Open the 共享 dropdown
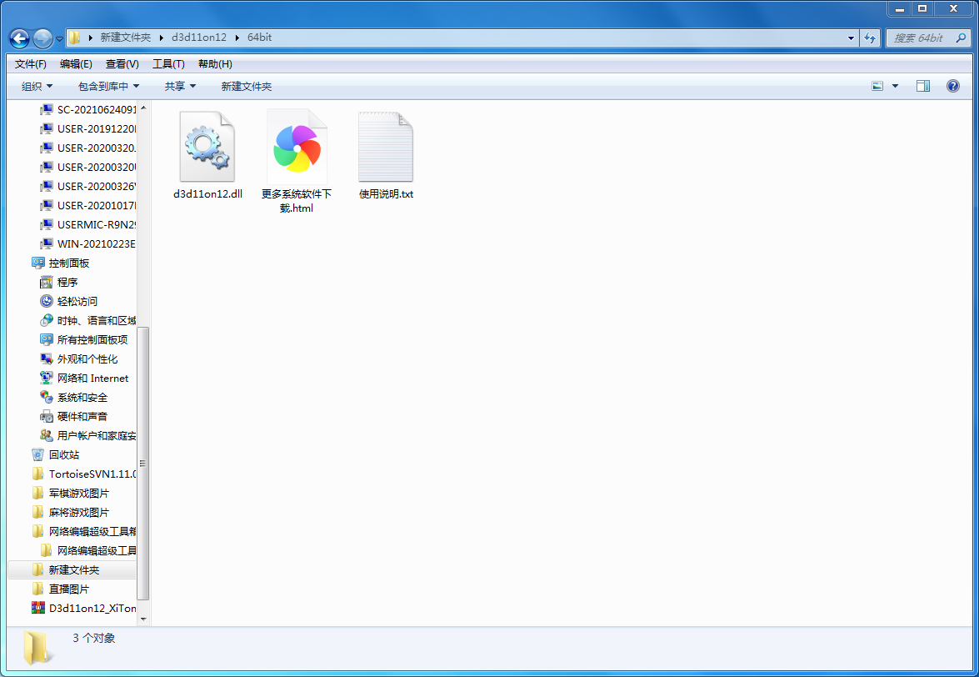This screenshot has width=979, height=677. click(180, 86)
